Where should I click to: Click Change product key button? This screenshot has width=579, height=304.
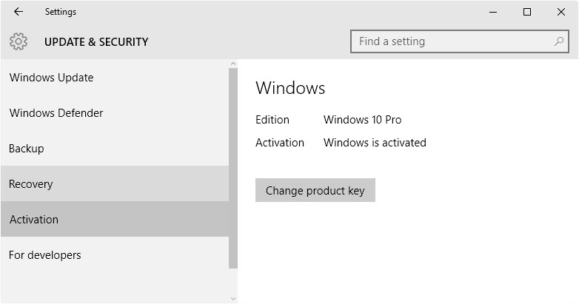(x=315, y=190)
